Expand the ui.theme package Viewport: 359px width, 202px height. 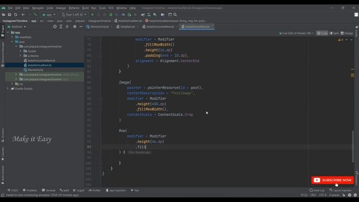[x=20, y=56]
